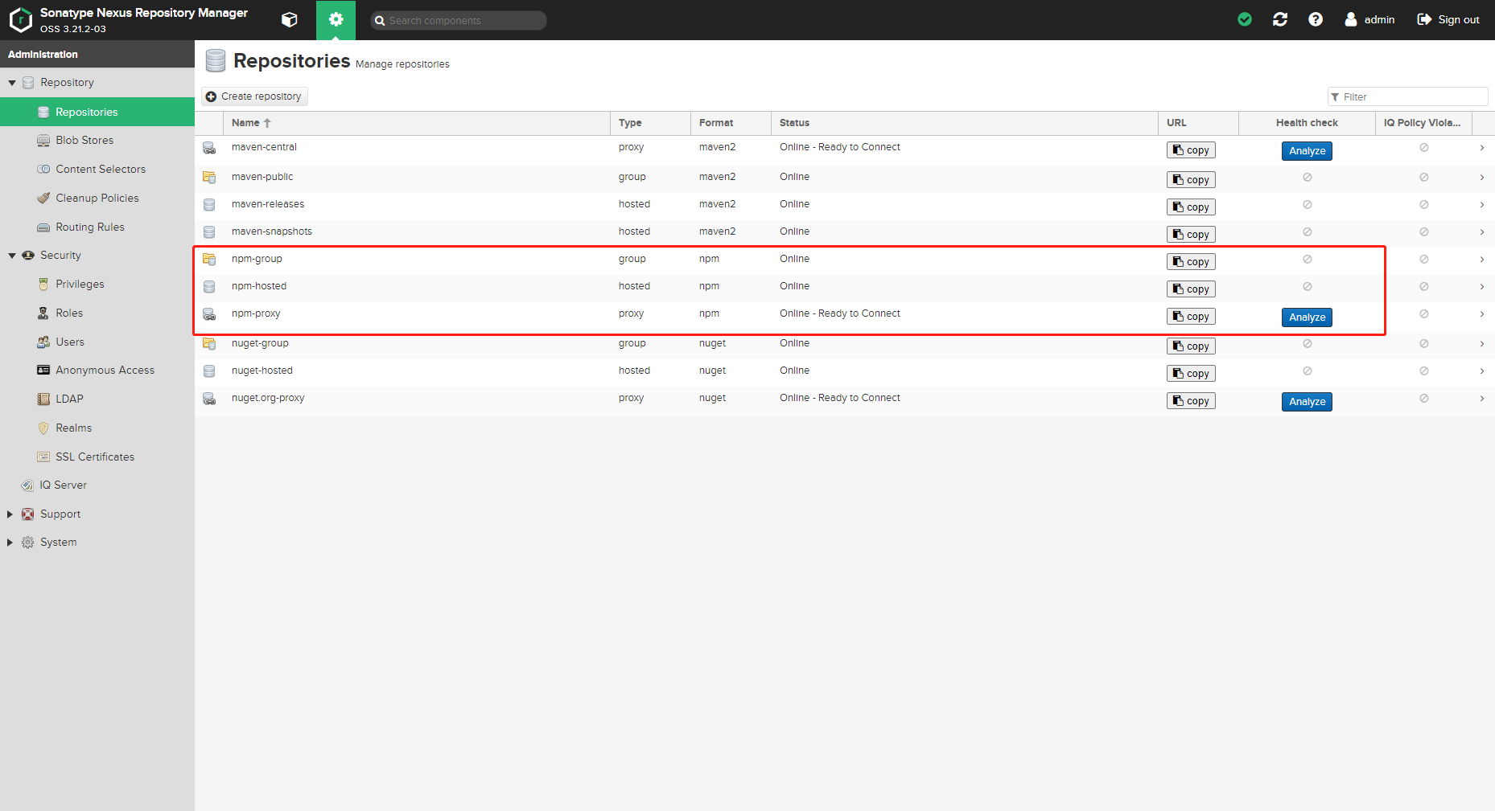
Task: Click the Users group icon
Action: pos(43,342)
